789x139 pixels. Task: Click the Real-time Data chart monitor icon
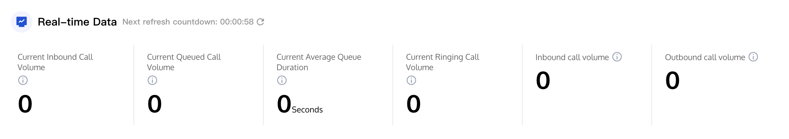point(22,22)
